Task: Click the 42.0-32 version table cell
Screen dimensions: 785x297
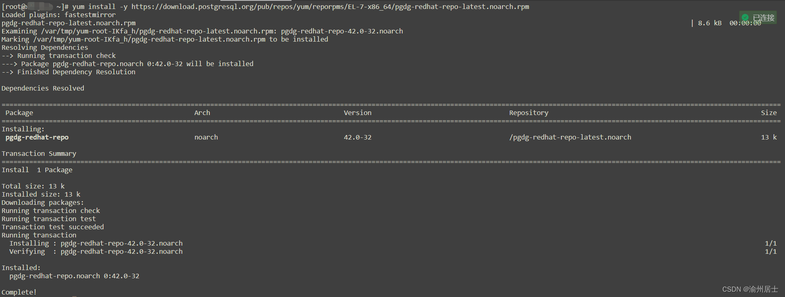Action: 357,137
